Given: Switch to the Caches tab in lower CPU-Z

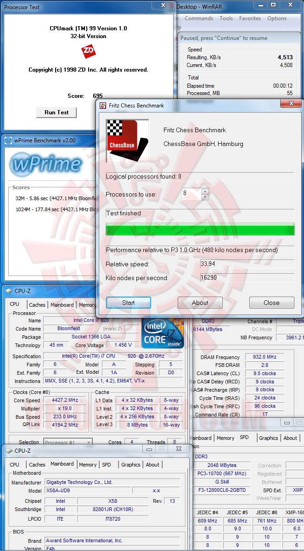Looking at the screenshot, I should pos(37,465).
